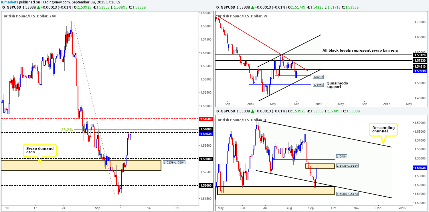This screenshot has width=429, height=212.
Task: Click the 1.54510 weekly level label
Action: (x=419, y=66)
